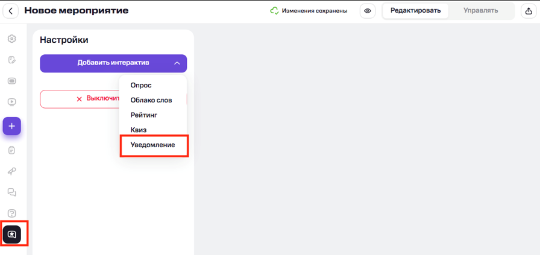540x255 pixels.
Task: Toggle preview with the eye icon
Action: pos(368,11)
